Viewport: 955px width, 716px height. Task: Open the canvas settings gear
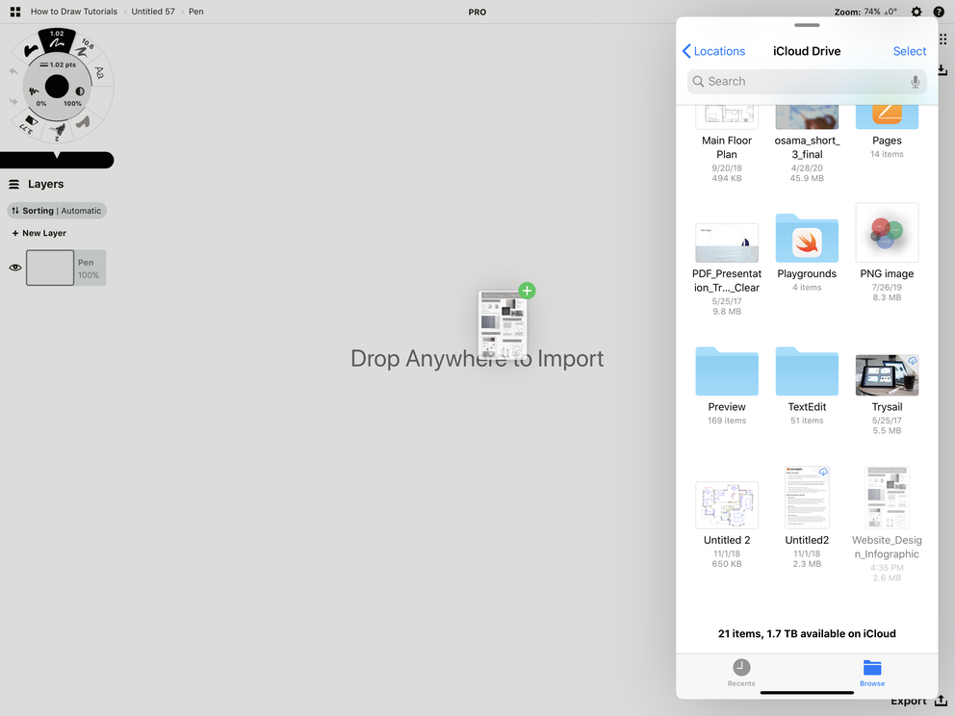point(915,12)
